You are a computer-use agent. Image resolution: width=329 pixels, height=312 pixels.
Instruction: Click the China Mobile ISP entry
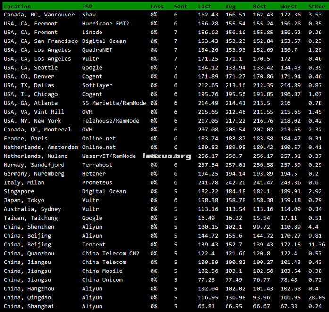pos(102,271)
